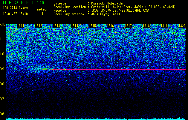
Task: Click the 1313 time marker
Action: pos(56,26)
